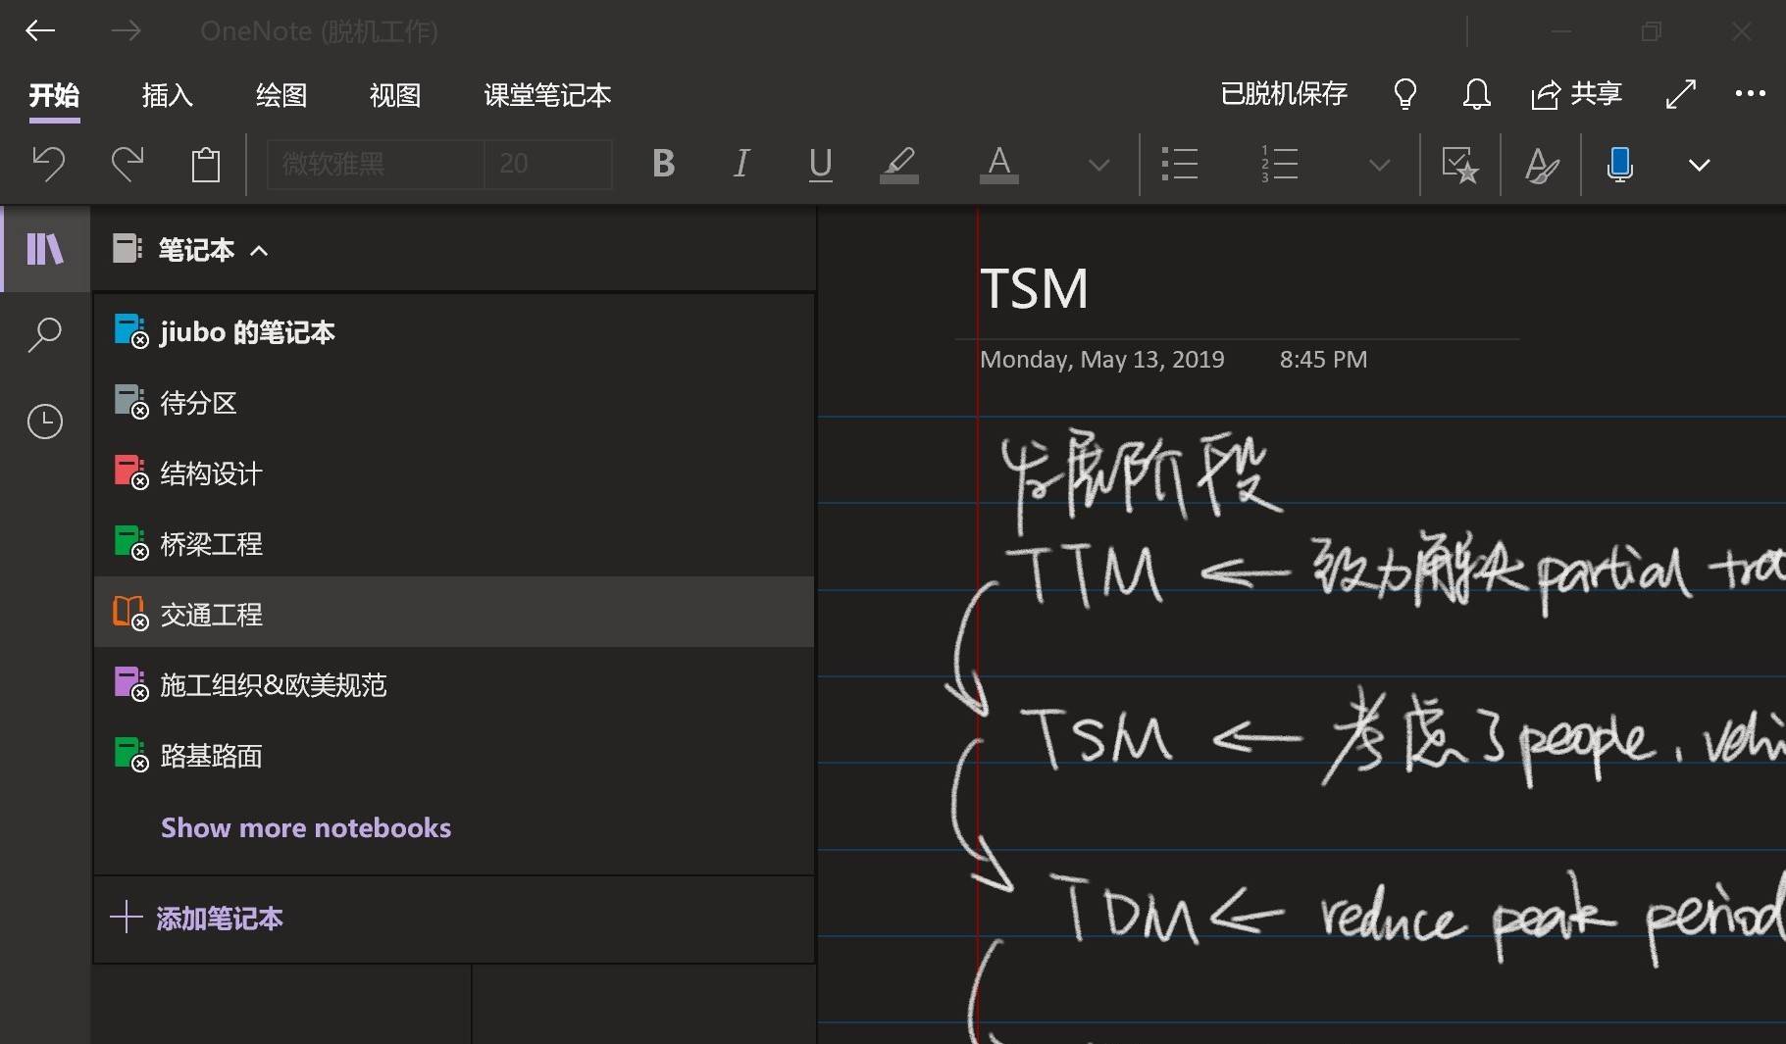This screenshot has height=1044, width=1786.
Task: Open the 施工组织&欧美规范 notebook
Action: (454, 685)
